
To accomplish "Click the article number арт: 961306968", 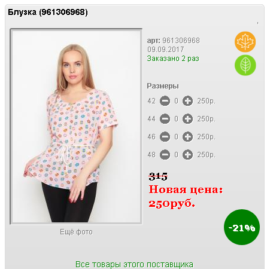I will (173, 41).
